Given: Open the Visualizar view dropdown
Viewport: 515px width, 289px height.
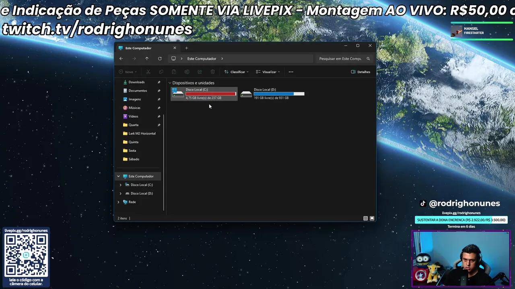Looking at the screenshot, I should [268, 72].
